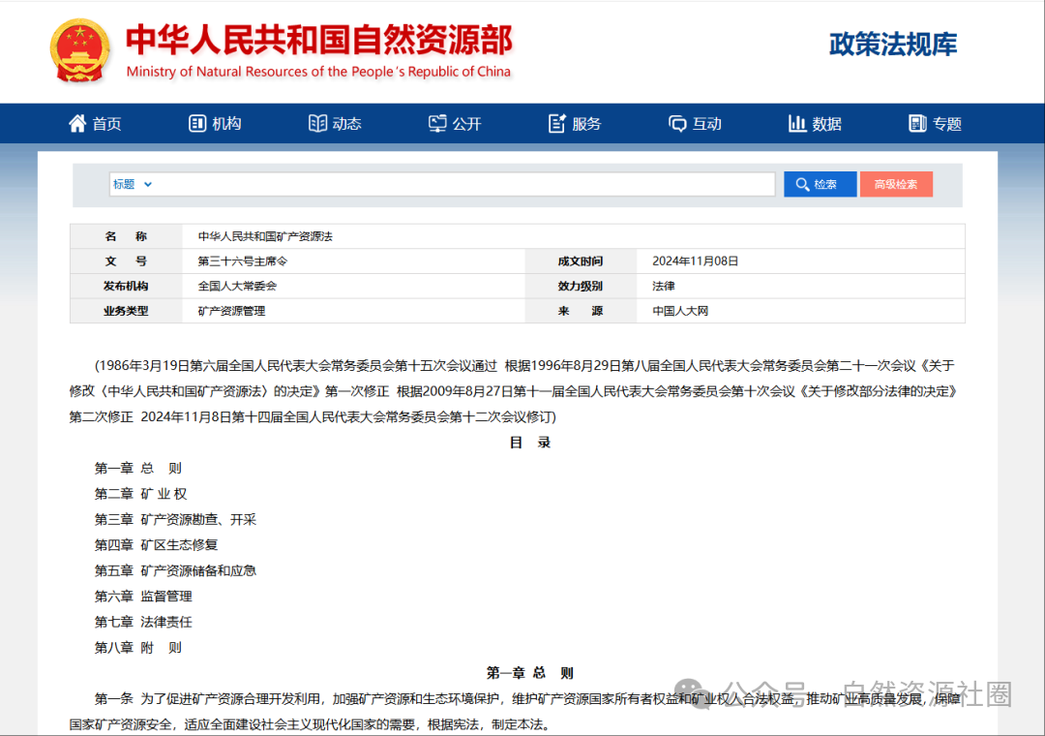This screenshot has height=736, width=1045.
Task: Click the home icon beside 首页
Action: (77, 123)
